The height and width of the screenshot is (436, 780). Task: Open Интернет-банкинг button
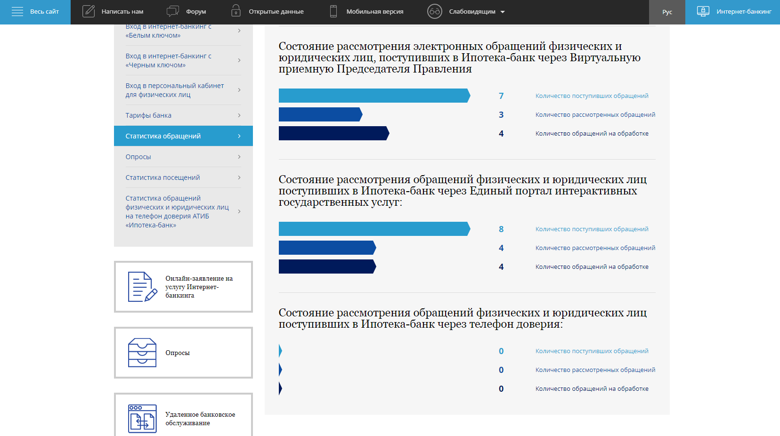pyautogui.click(x=732, y=12)
